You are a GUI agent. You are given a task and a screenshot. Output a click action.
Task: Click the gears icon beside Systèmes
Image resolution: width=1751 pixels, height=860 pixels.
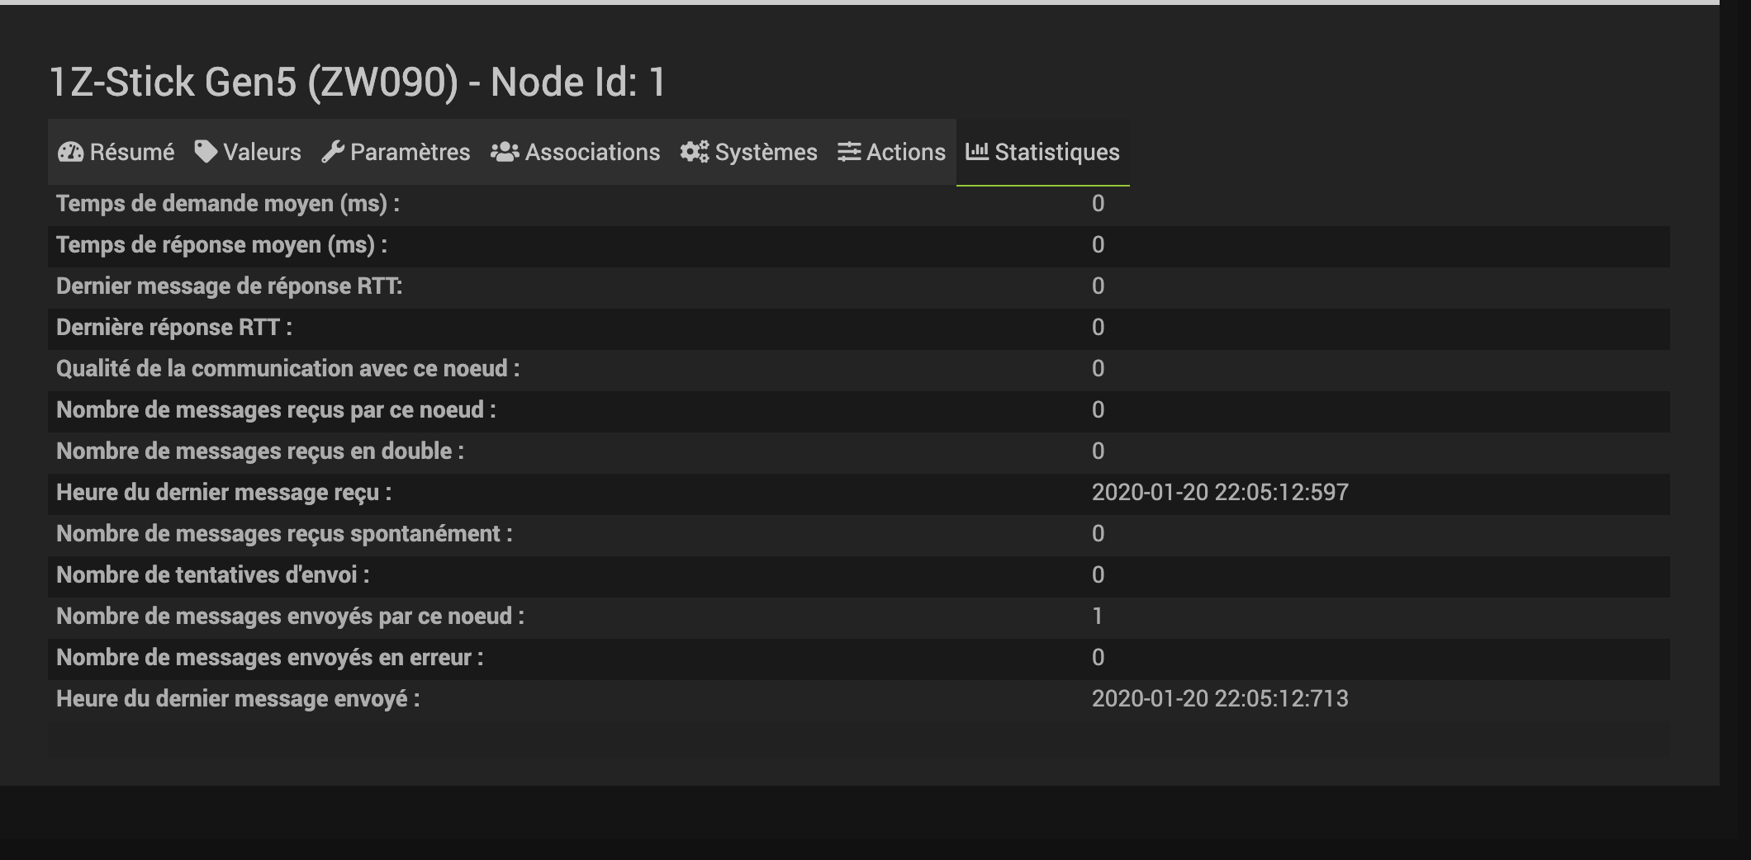click(695, 152)
